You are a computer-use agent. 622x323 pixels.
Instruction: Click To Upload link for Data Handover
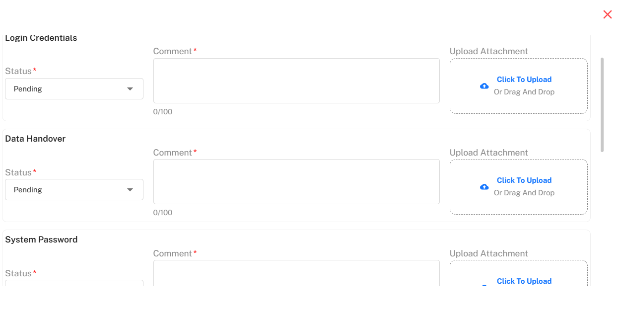point(524,180)
